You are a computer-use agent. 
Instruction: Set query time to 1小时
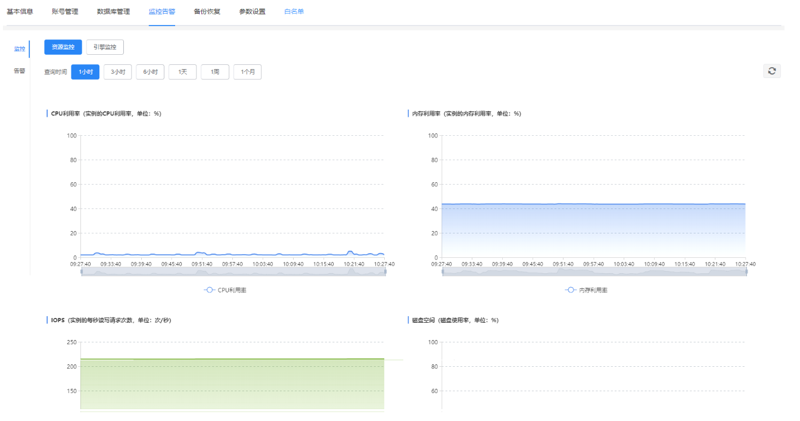point(85,72)
